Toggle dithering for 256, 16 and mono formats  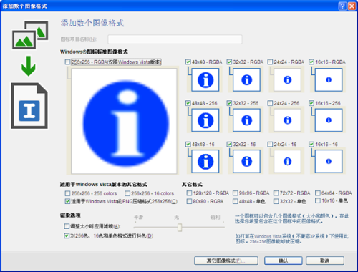67,235
